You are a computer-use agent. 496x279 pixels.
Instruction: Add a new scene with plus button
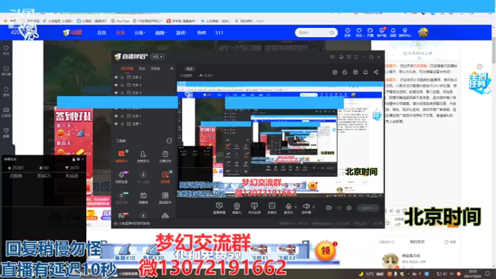pos(172,68)
